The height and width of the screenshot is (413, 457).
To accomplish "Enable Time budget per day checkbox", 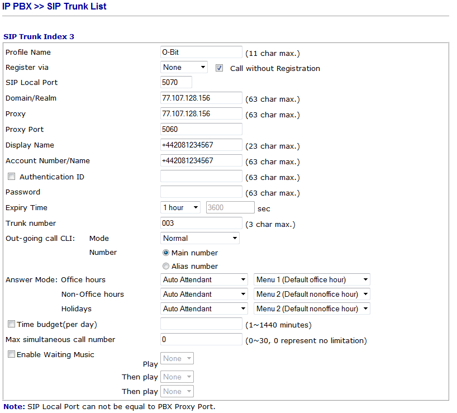I will click(11, 324).
